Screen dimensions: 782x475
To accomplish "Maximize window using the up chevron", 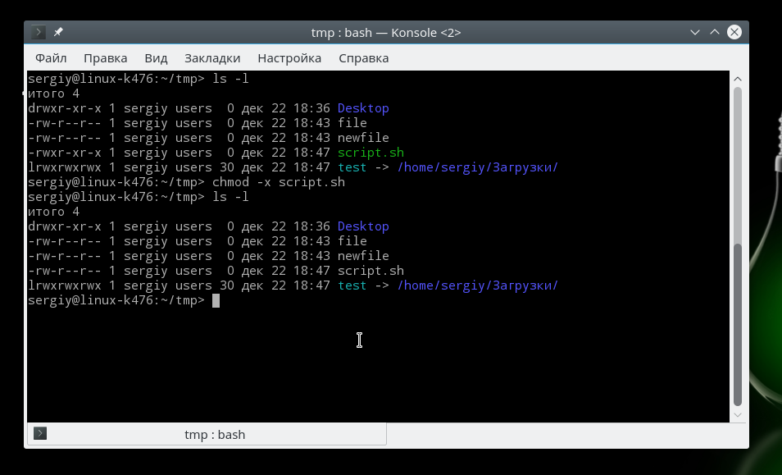I will (x=715, y=32).
